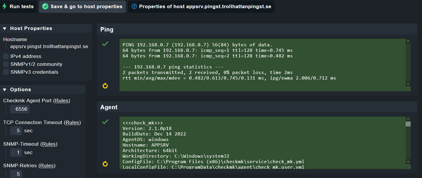This screenshot has height=178, width=422.
Task: Click the icmp_seq=2 ping reply line
Action: pyautogui.click(x=208, y=56)
